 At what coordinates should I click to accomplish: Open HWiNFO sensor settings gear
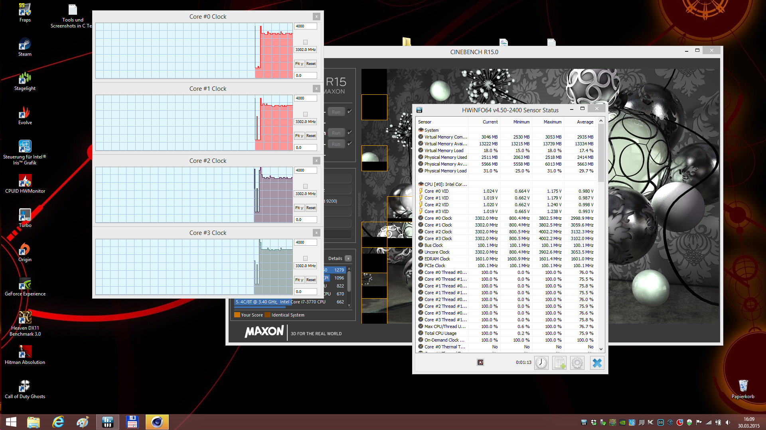[x=577, y=363]
